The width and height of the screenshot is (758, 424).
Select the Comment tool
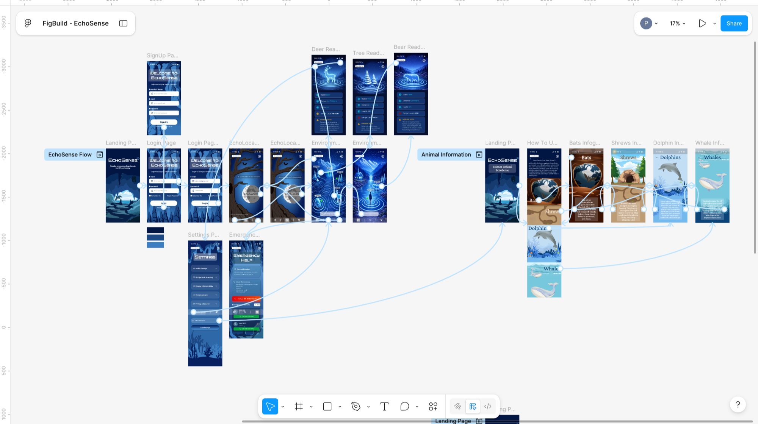[x=404, y=406]
